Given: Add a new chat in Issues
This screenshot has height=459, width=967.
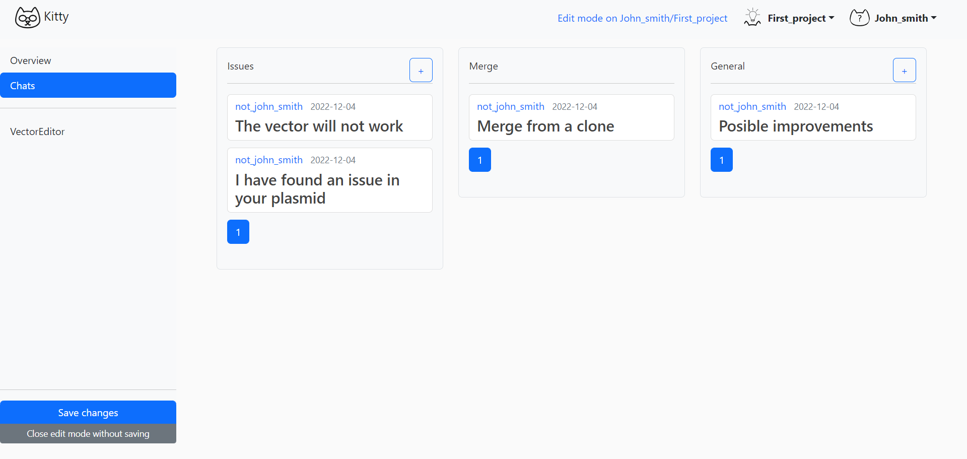Looking at the screenshot, I should pos(421,70).
